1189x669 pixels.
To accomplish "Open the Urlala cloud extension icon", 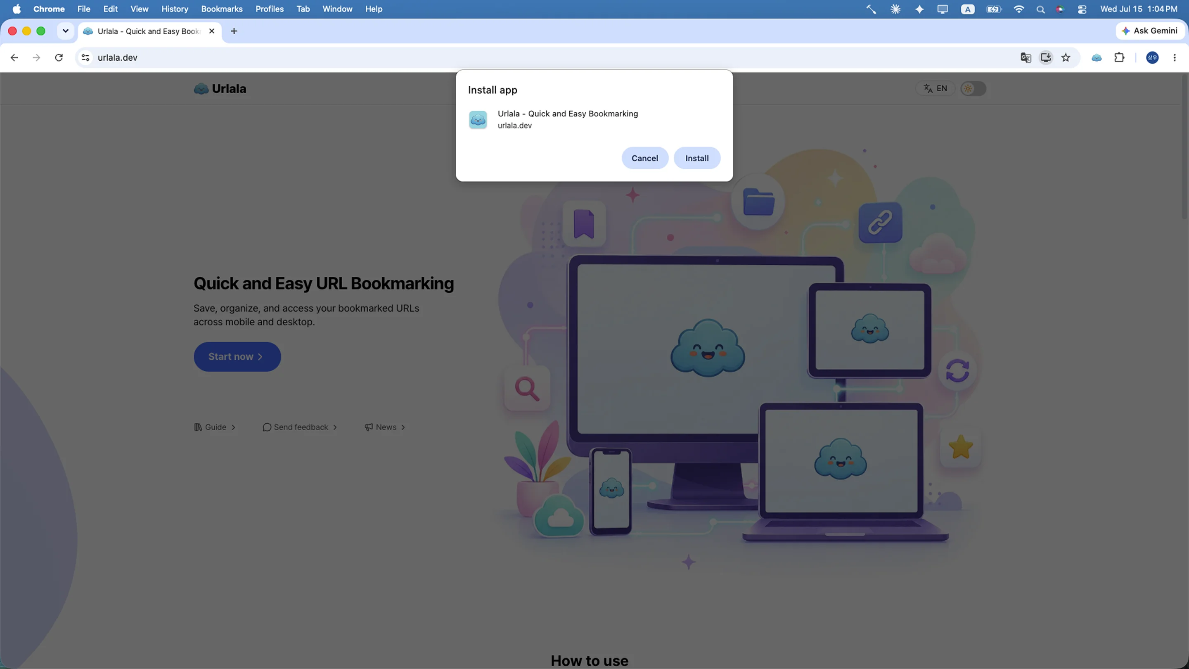I will (x=1097, y=57).
